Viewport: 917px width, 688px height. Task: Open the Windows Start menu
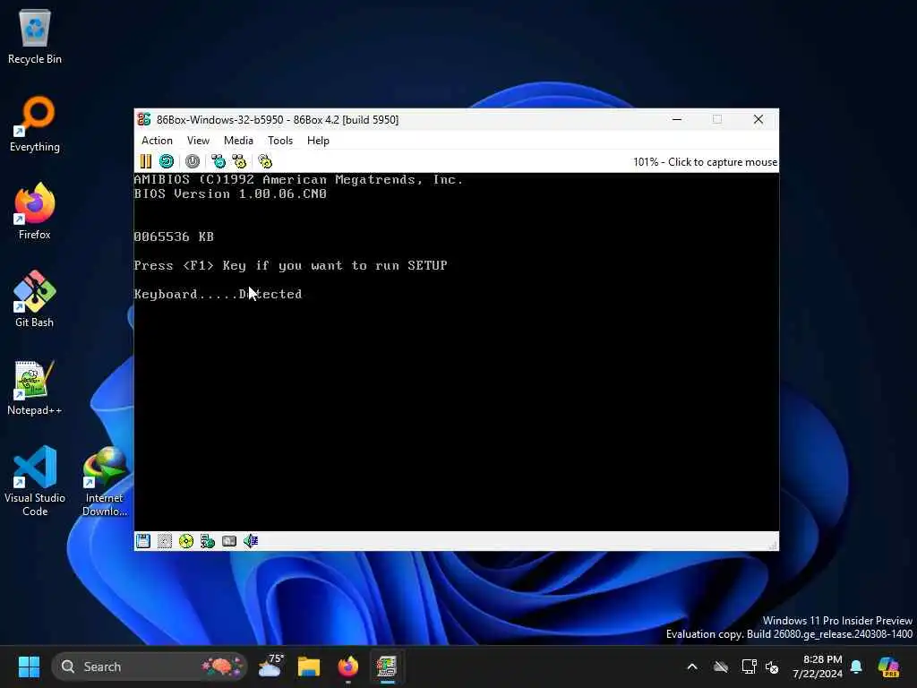[x=29, y=666]
